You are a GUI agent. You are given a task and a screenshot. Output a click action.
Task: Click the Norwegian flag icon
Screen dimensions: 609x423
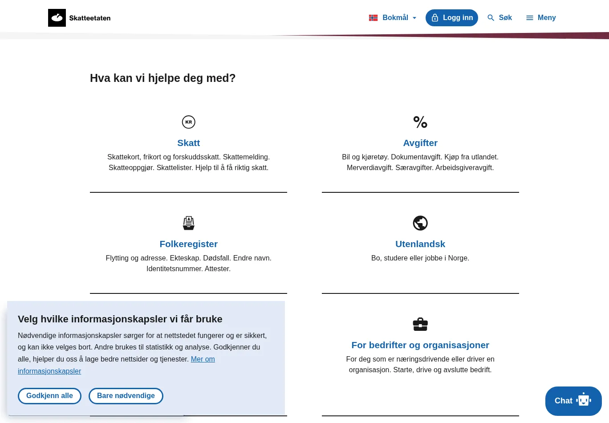pos(374,18)
